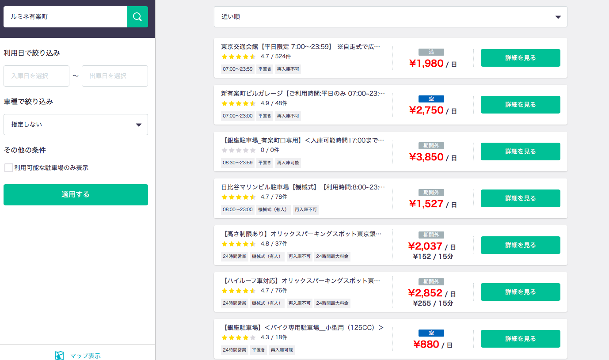This screenshot has width=609, height=360.
Task: Click the ¥2,852 / 日 price
Action: pyautogui.click(x=432, y=293)
